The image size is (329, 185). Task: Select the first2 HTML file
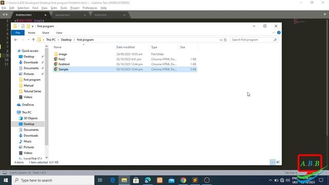(x=62, y=59)
